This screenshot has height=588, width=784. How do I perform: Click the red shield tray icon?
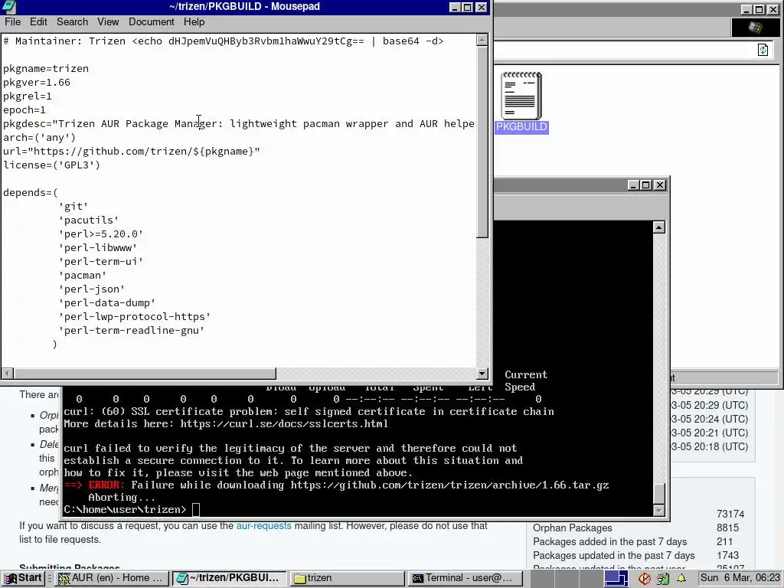(x=644, y=579)
